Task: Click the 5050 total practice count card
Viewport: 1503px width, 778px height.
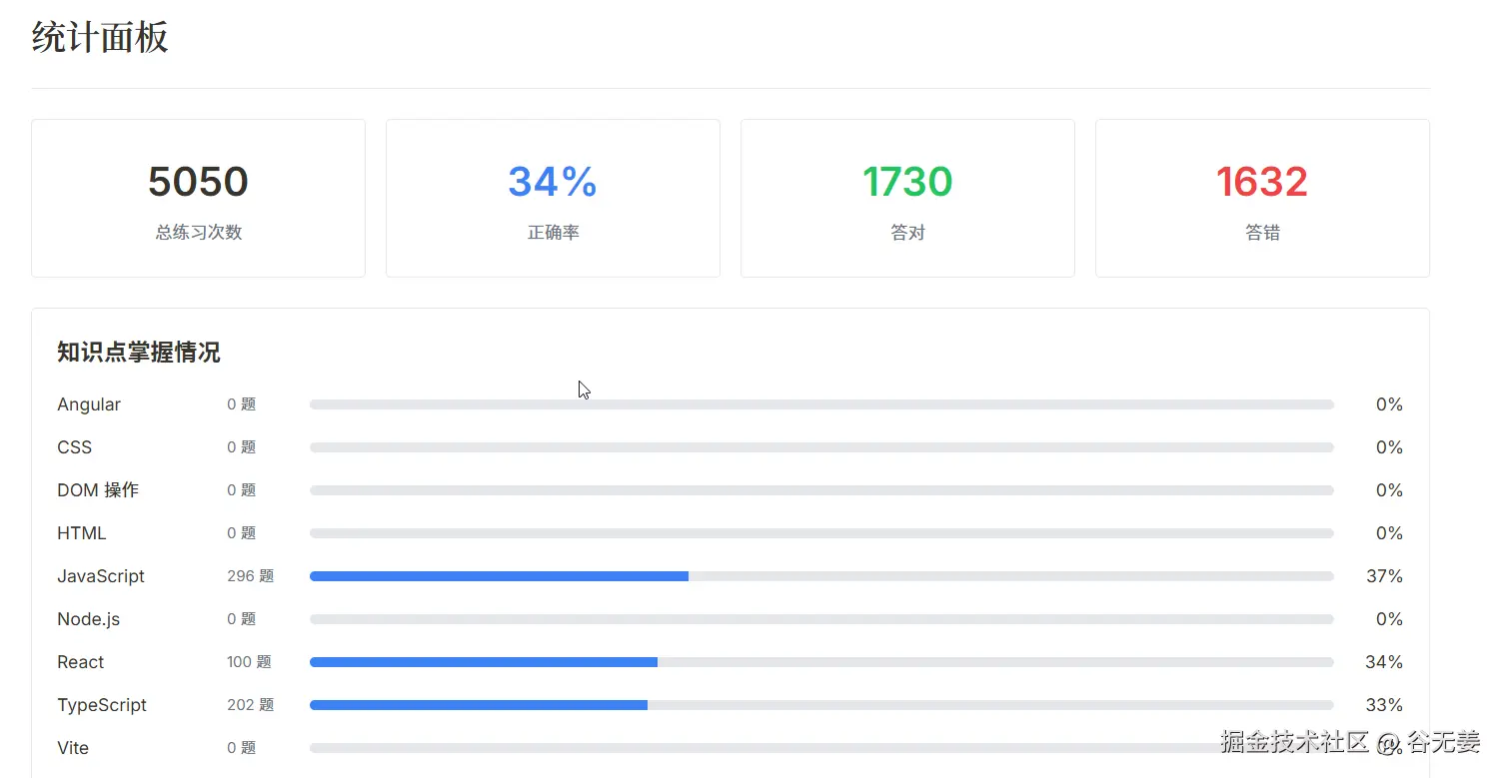Action: pos(198,199)
